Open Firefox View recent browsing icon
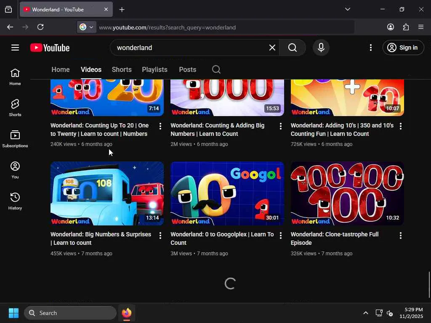 tap(8, 9)
